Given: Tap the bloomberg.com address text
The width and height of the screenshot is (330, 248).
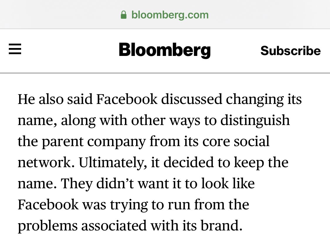Looking at the screenshot, I should pyautogui.click(x=170, y=14).
